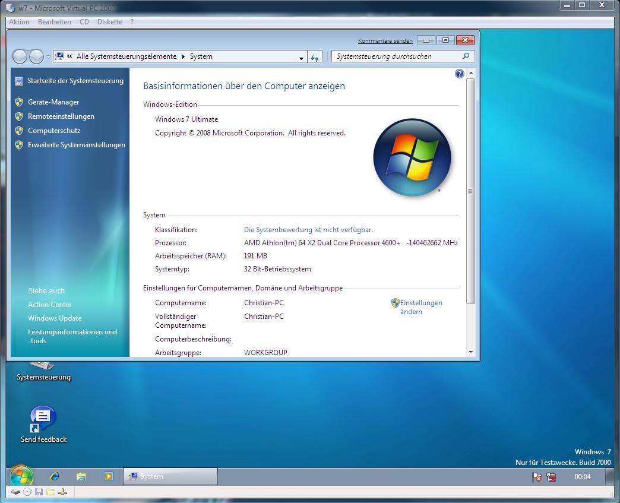Screen dimensions: 620x503
Task: Click the Einstellungen ändern link
Action: click(421, 307)
